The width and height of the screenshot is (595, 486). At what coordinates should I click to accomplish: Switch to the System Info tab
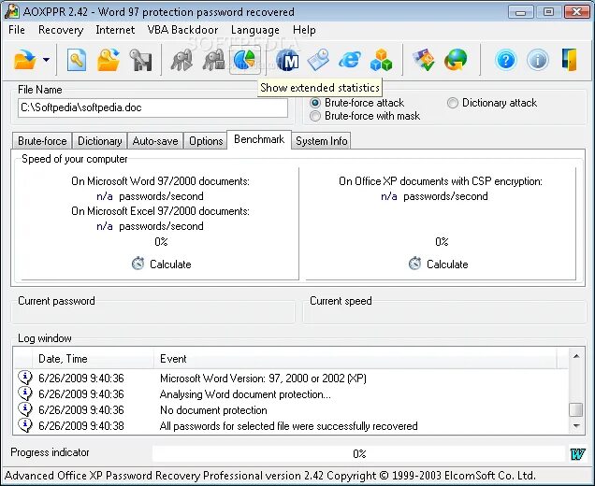(322, 140)
